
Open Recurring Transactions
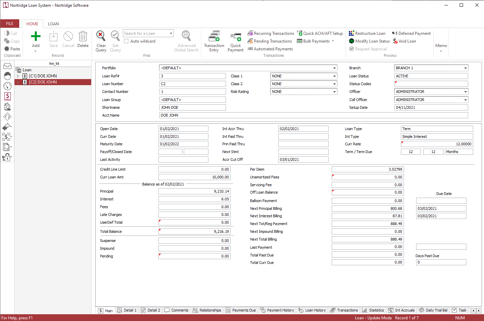(x=271, y=33)
